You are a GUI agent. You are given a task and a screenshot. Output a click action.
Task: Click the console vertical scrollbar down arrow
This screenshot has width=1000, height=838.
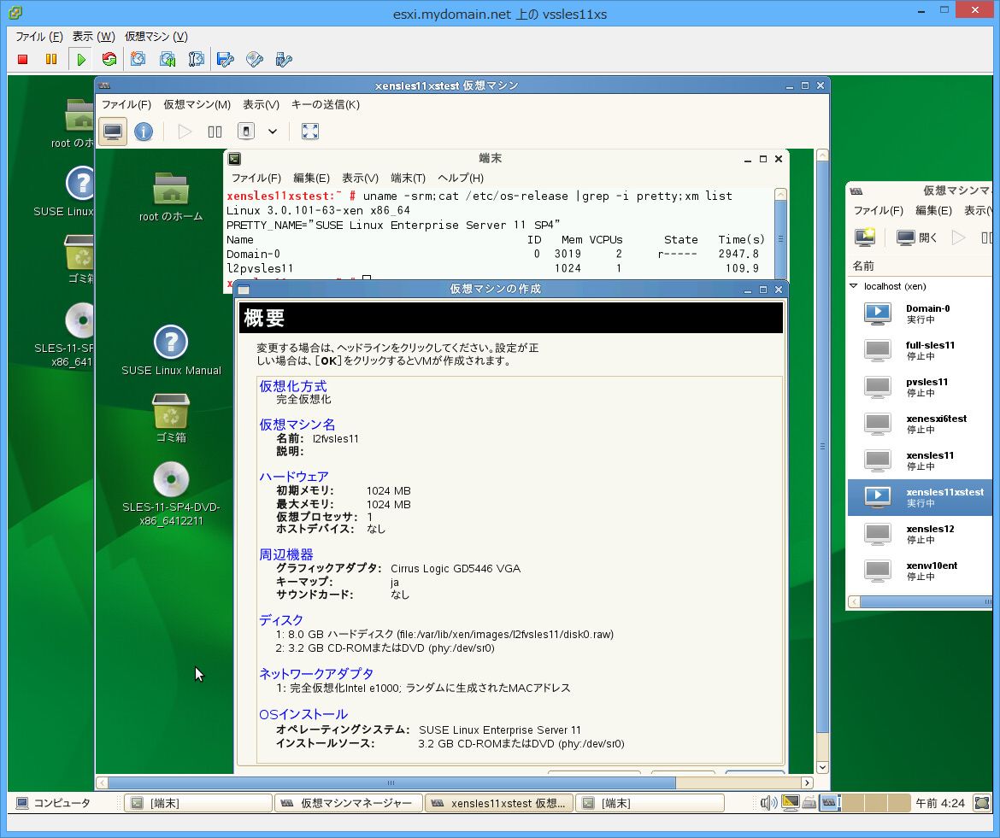[x=822, y=767]
